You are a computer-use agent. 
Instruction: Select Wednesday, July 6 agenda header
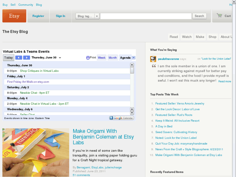tap(20, 109)
